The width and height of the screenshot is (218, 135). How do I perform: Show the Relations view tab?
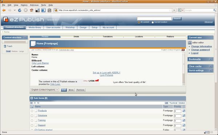pyautogui.click(x=170, y=37)
